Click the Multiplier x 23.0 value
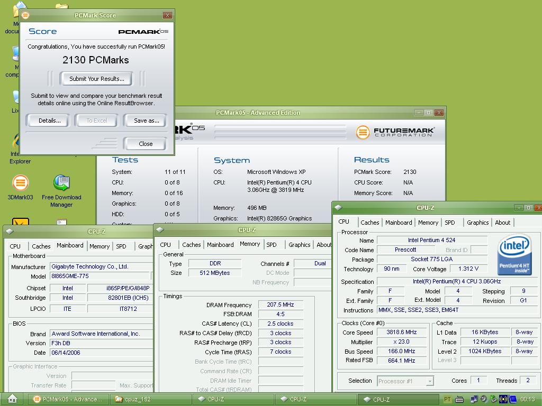Screen dimensions: 542x406 coord(401,342)
